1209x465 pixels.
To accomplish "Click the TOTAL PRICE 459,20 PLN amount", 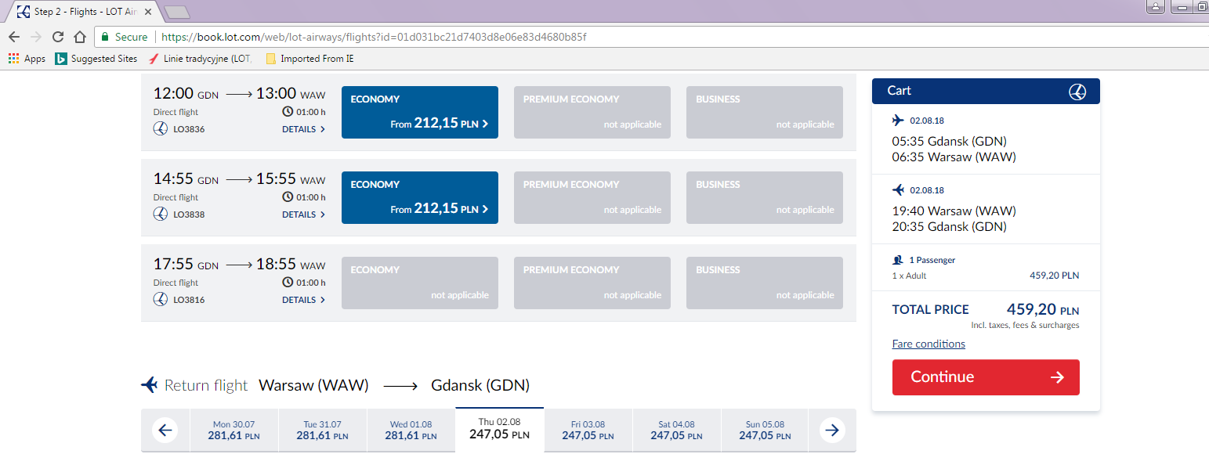I will [x=1042, y=309].
